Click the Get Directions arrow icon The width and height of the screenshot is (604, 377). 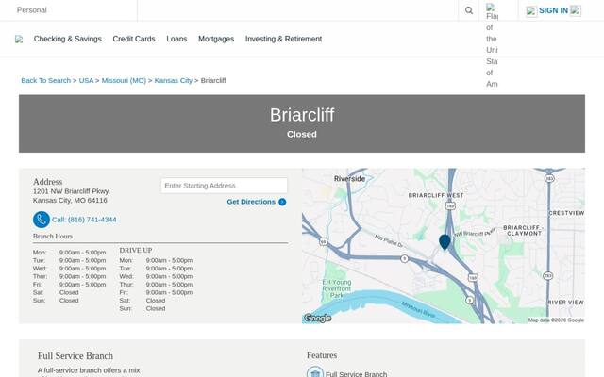click(282, 202)
